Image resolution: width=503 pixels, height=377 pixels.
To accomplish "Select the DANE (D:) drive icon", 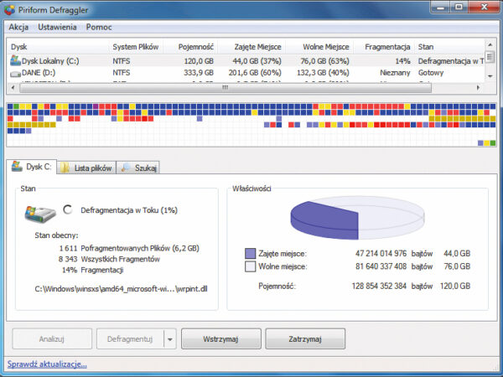I will pyautogui.click(x=14, y=74).
